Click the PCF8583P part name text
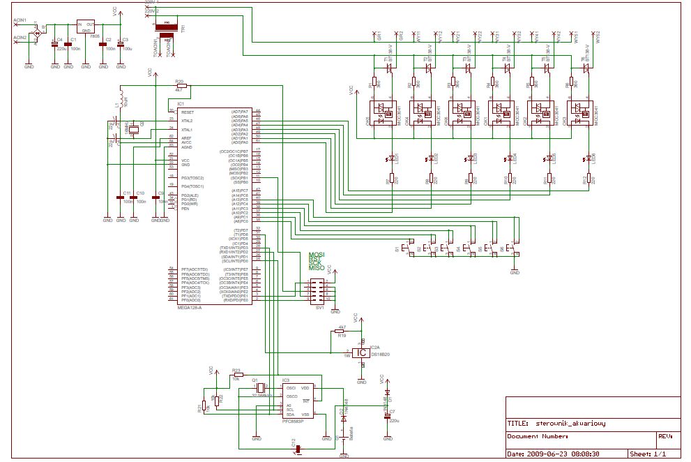Screen dimensions: 691x462 coord(293,422)
